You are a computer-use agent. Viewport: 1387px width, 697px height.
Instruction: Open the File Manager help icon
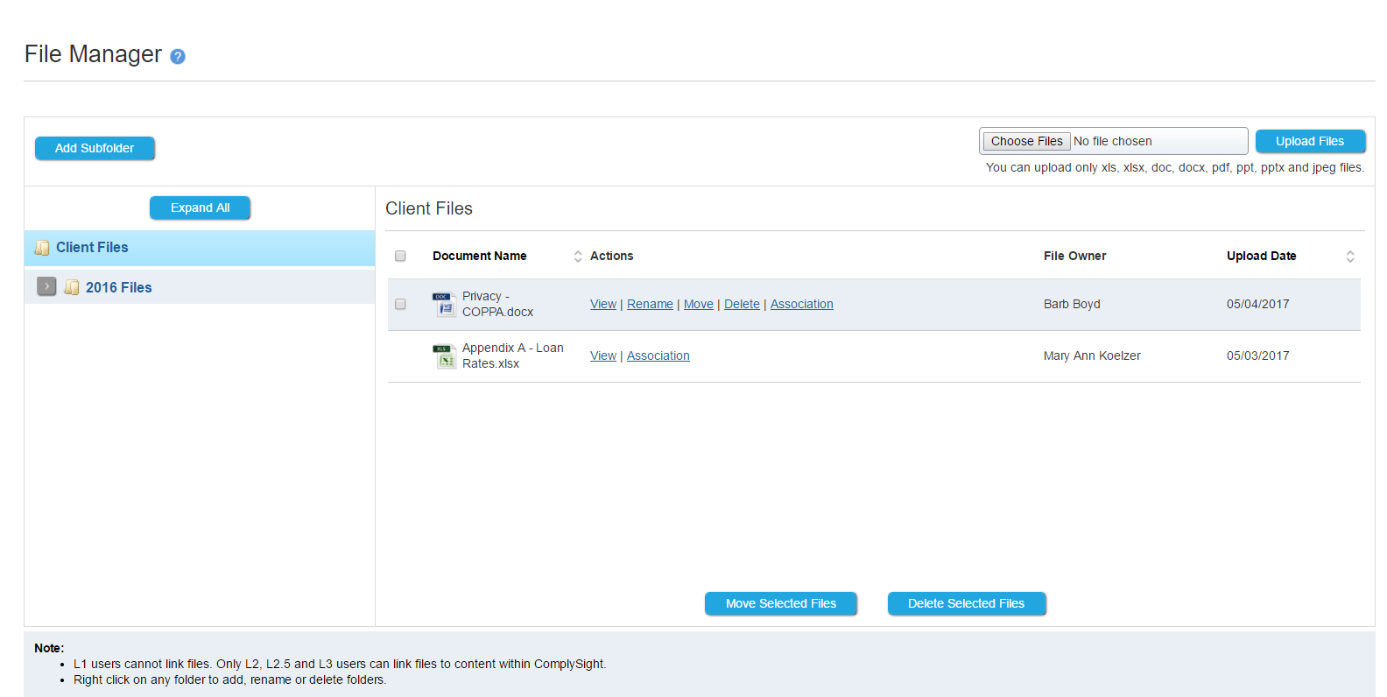[x=178, y=56]
